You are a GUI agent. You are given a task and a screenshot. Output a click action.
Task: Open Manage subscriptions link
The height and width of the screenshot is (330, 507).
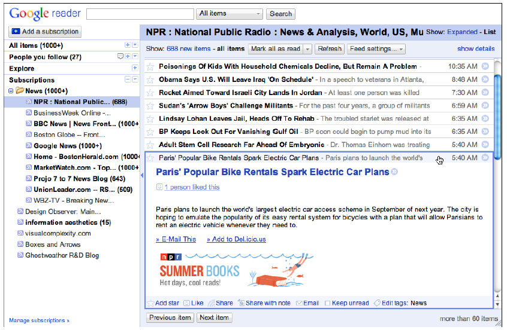(x=39, y=320)
